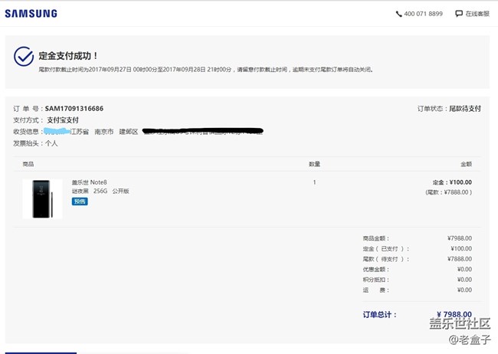The image size is (498, 354).
Task: Click the 在线客服 chat bubble icon
Action: click(x=459, y=14)
